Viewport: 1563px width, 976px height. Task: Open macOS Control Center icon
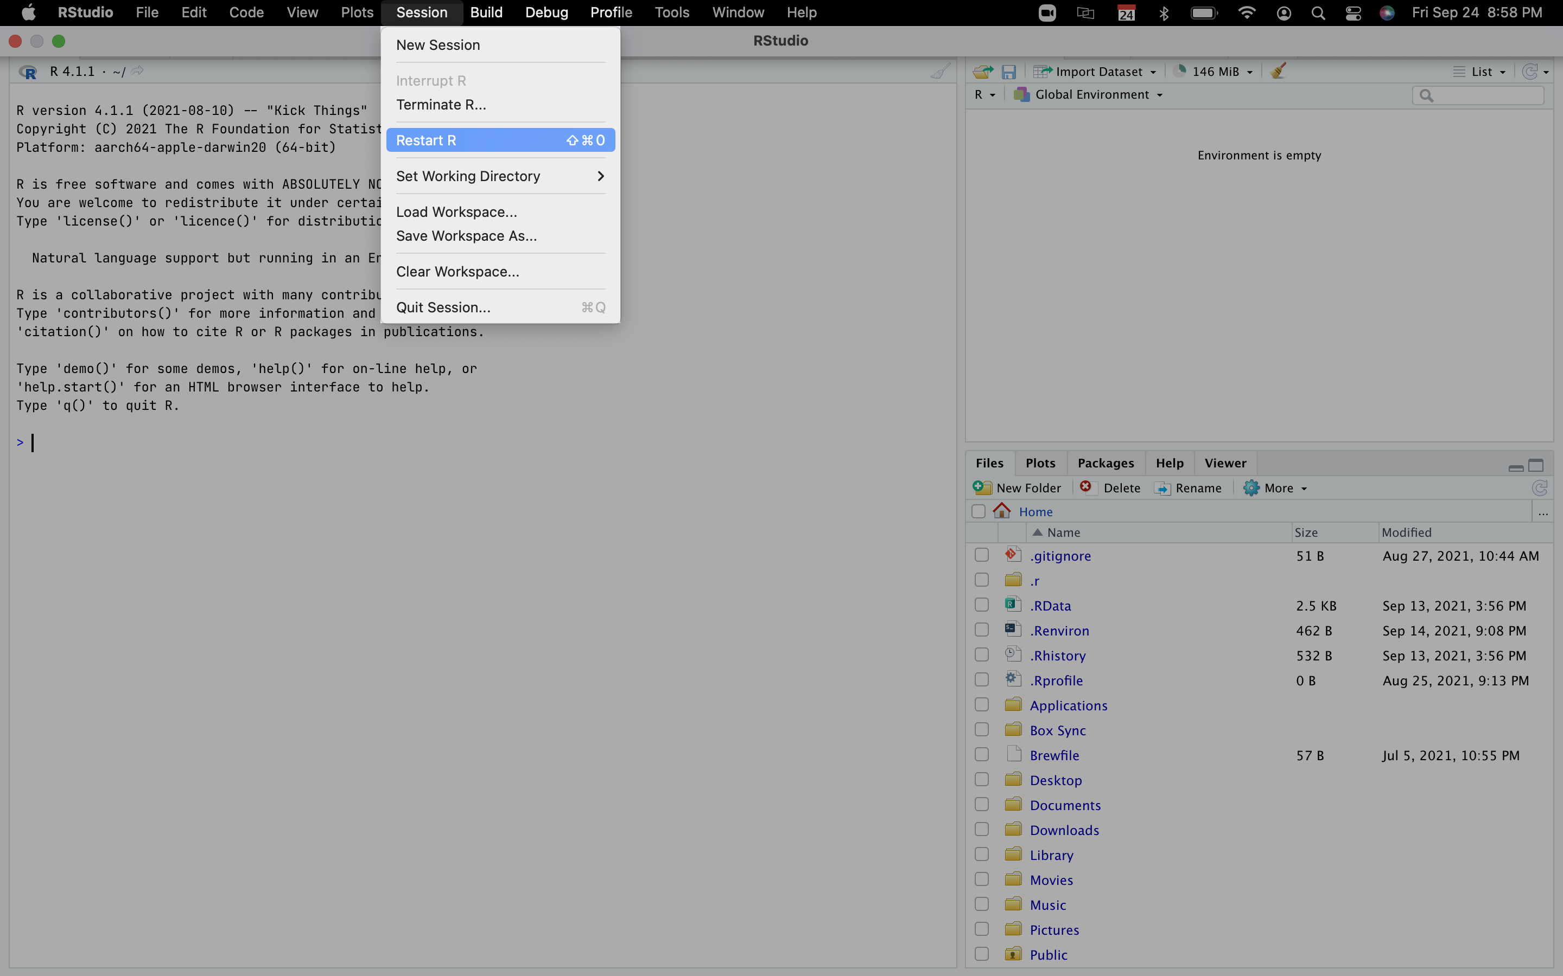click(1353, 13)
